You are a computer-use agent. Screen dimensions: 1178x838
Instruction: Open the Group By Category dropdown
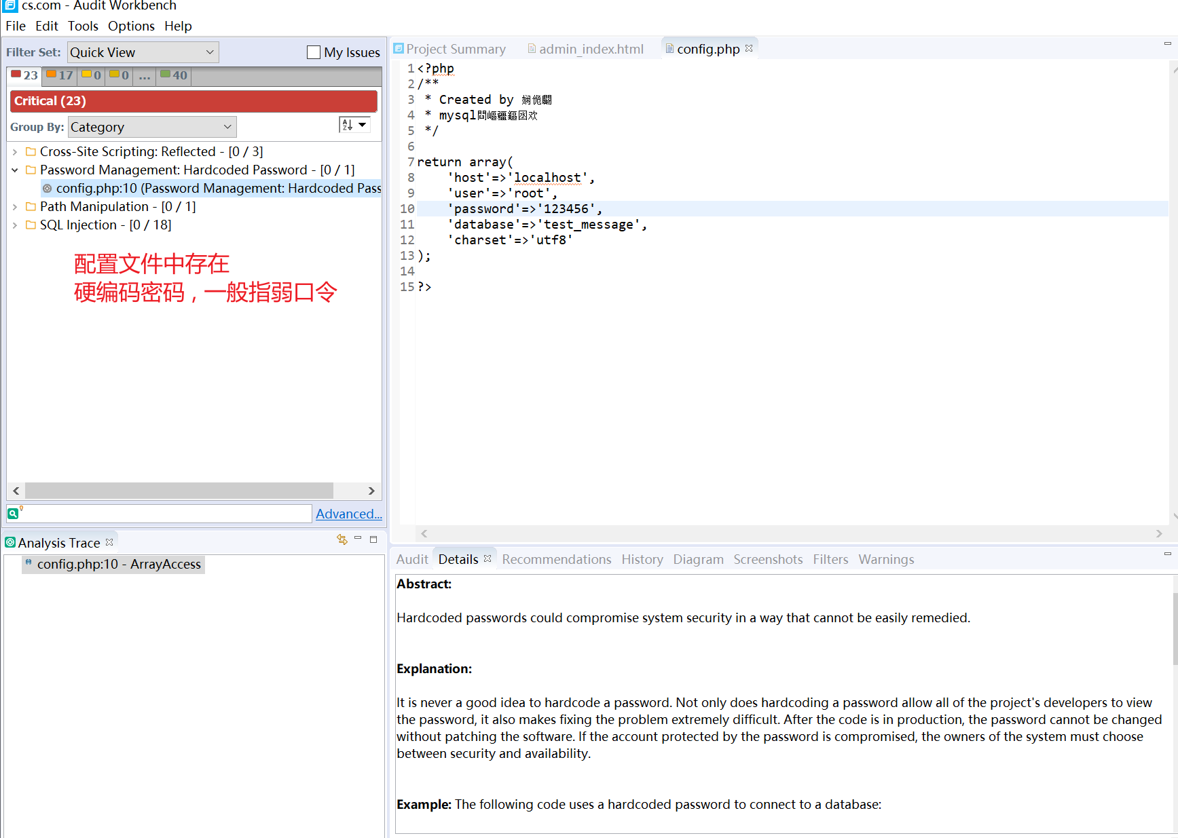[152, 127]
